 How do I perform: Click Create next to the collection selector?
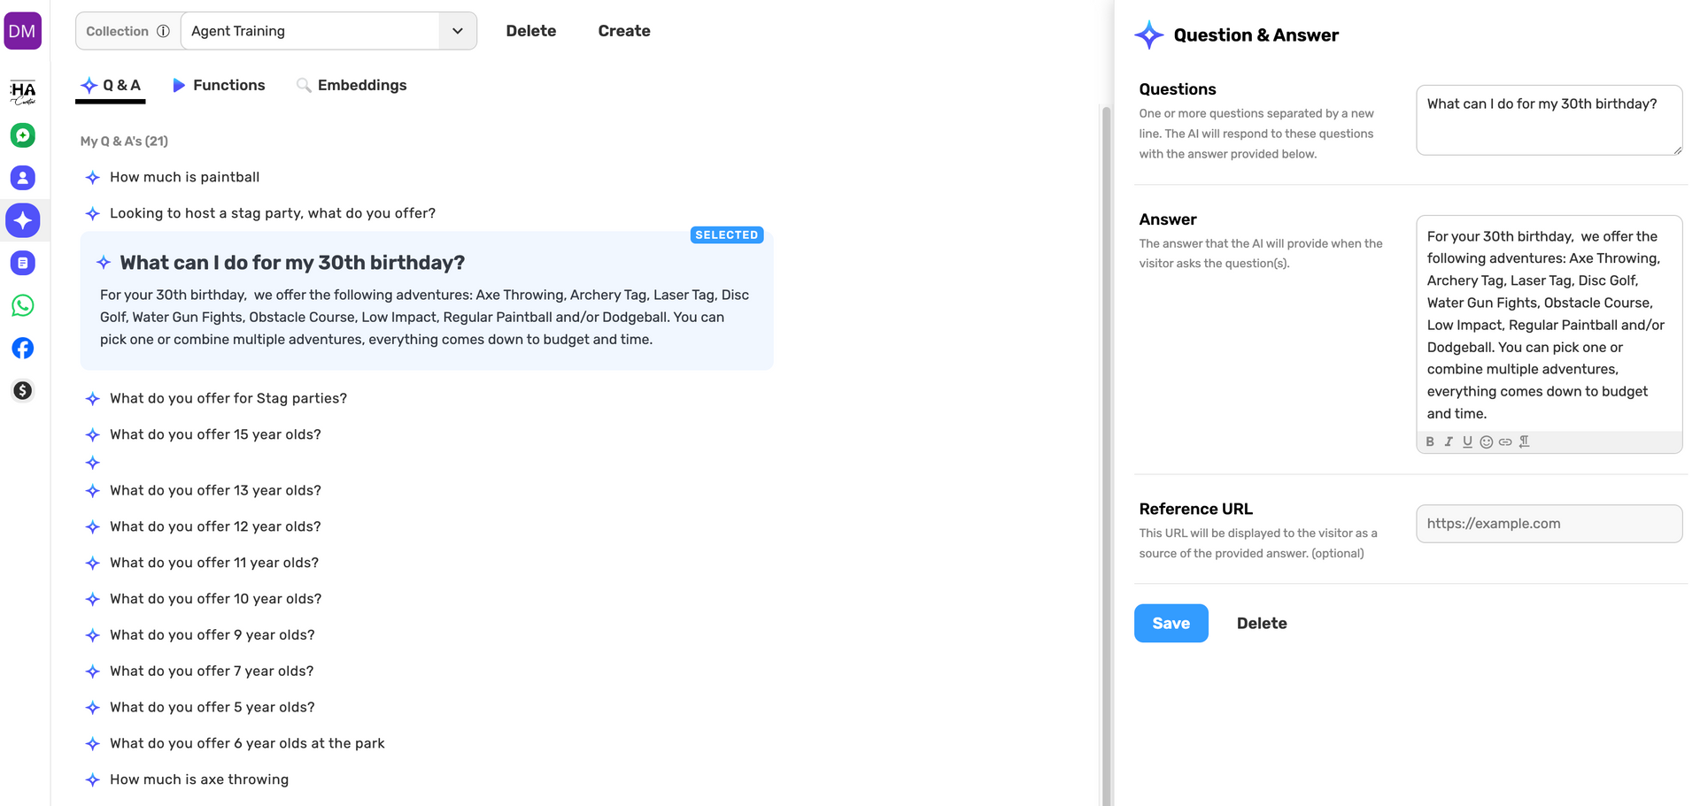(x=623, y=31)
